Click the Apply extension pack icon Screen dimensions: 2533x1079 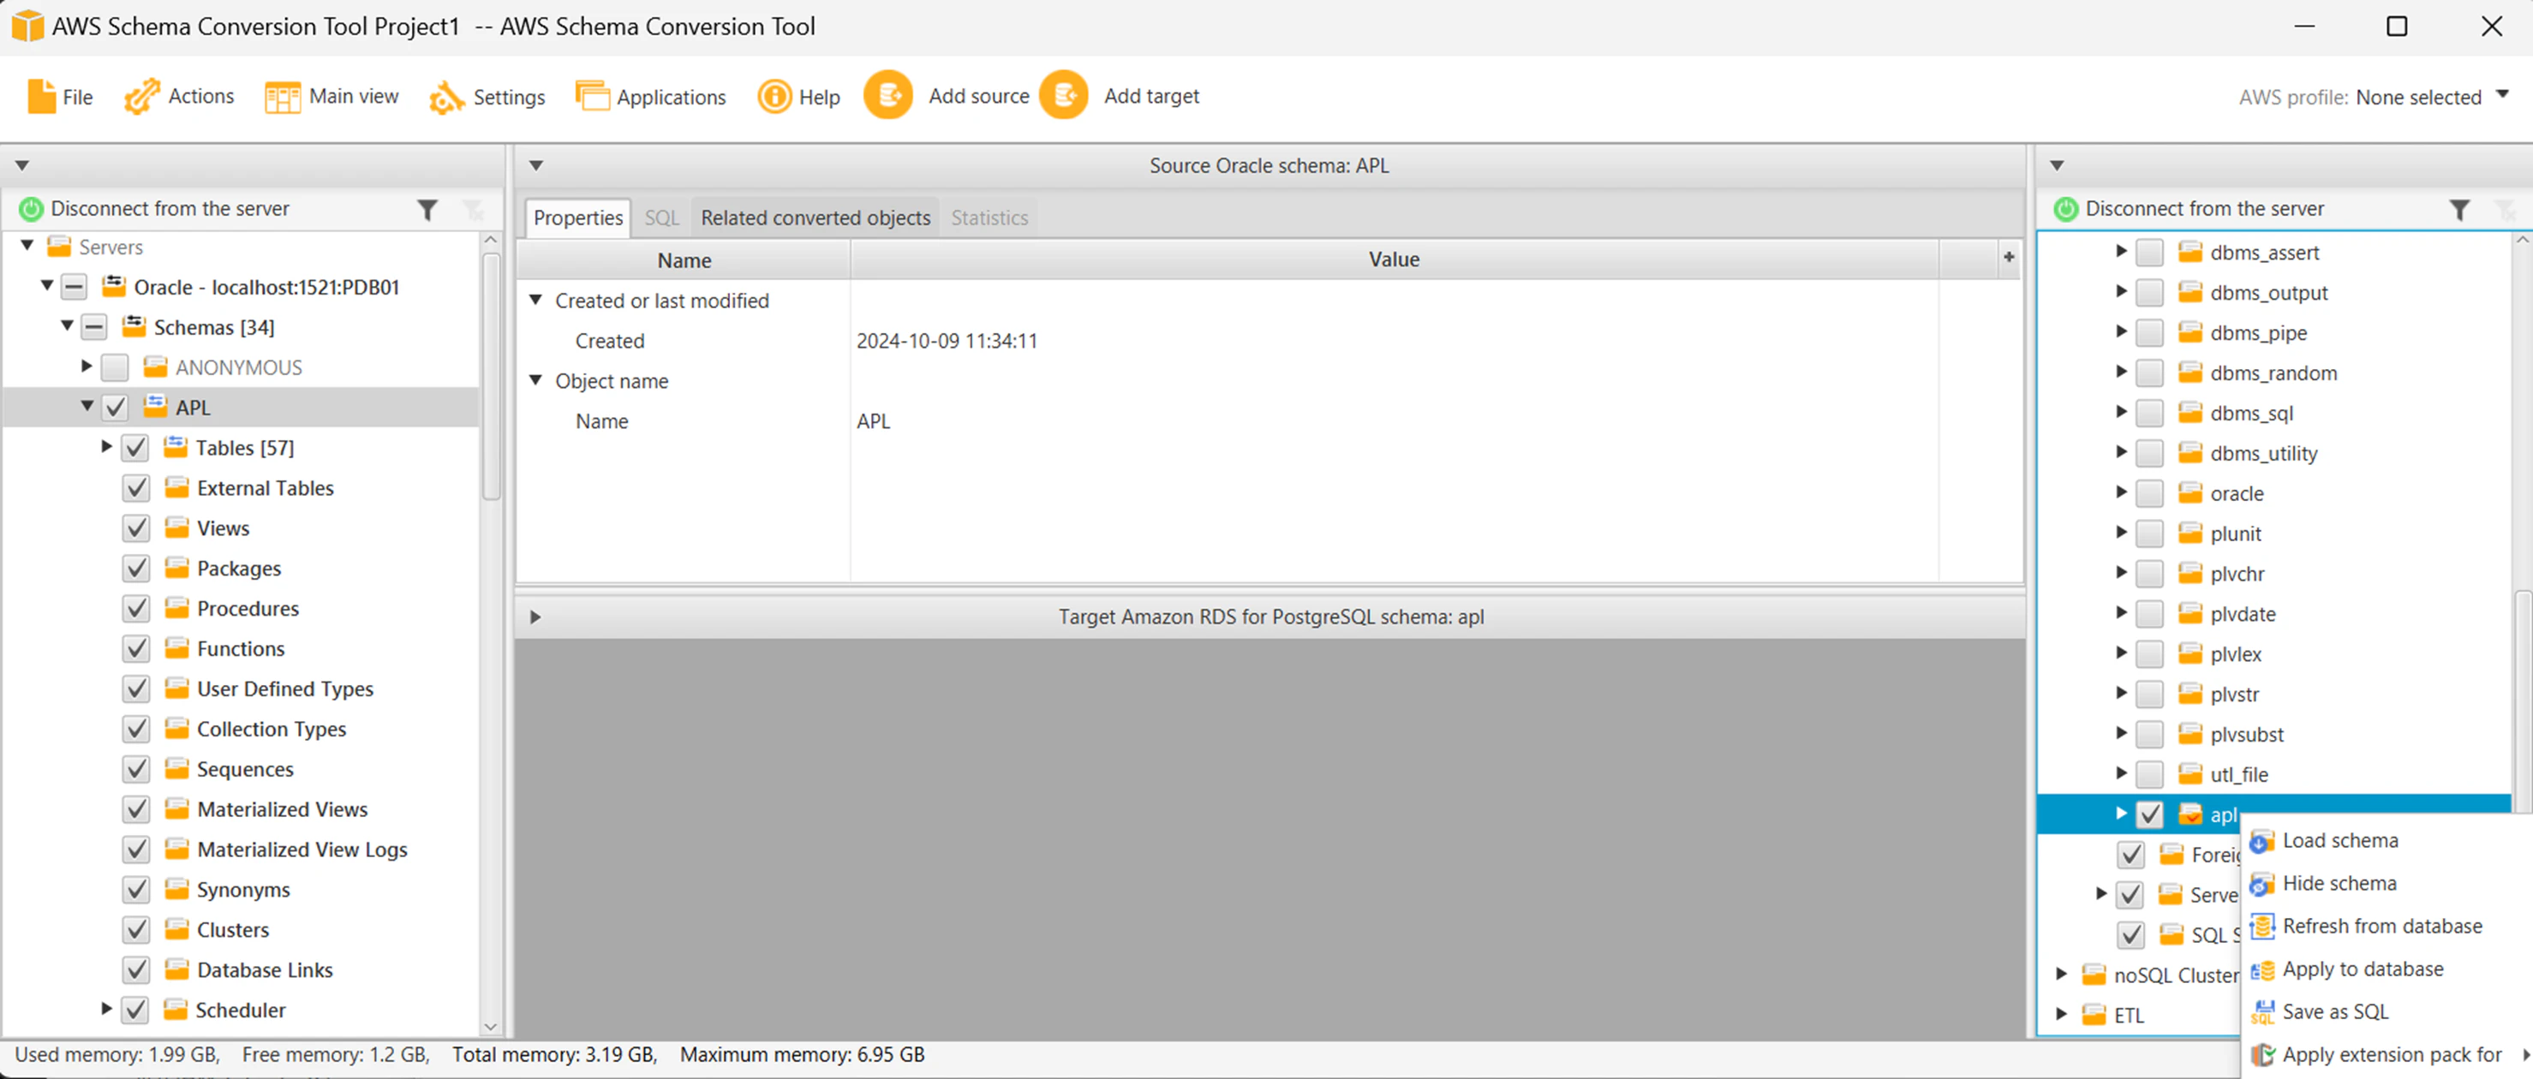point(2262,1055)
